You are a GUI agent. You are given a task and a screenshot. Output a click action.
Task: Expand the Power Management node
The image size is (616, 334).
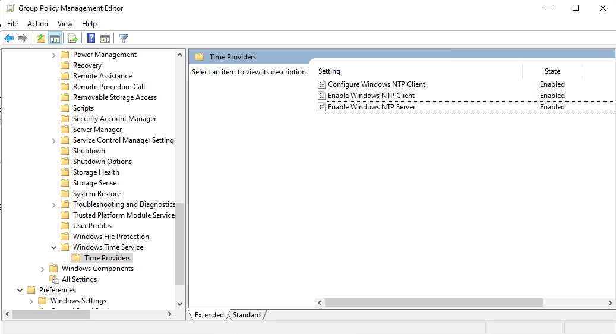coord(54,55)
